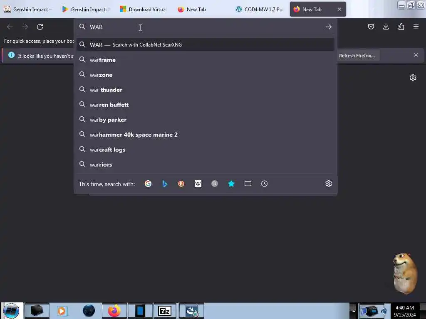This screenshot has width=426, height=319.
Task: Search this time with DuckDuckGo
Action: [x=181, y=184]
